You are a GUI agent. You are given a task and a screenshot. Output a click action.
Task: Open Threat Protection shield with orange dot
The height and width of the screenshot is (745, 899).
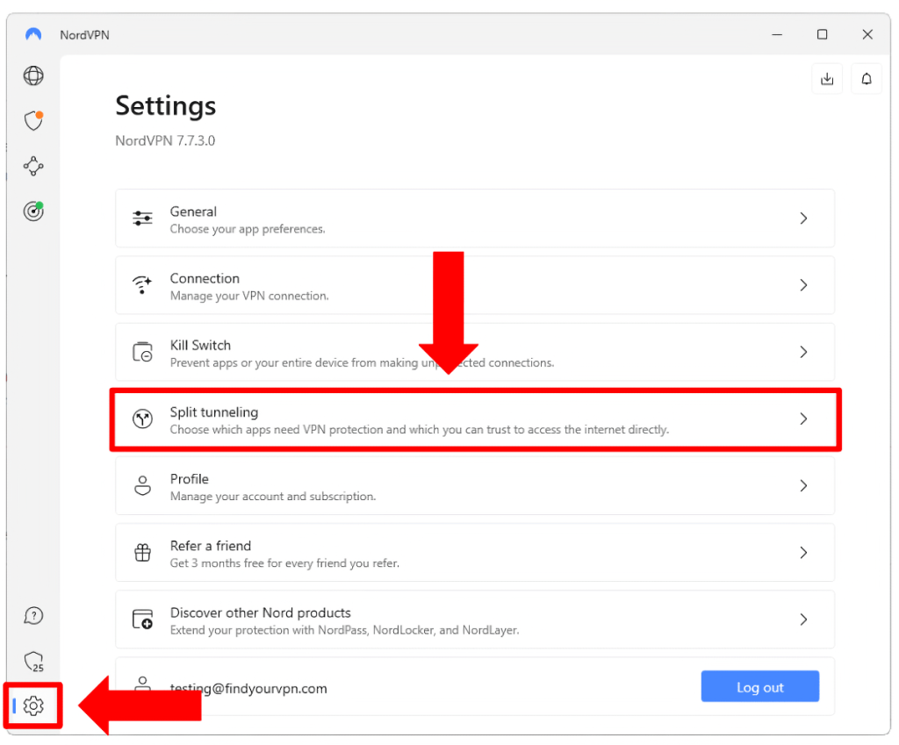[x=34, y=120]
